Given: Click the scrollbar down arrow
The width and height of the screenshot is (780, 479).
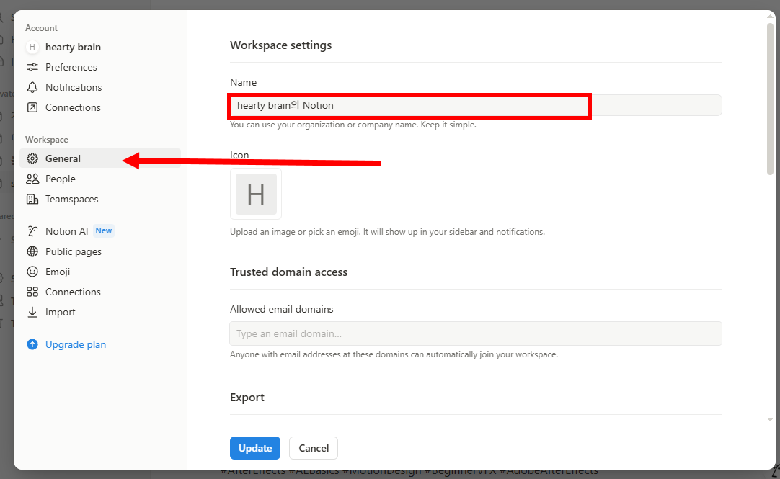Looking at the screenshot, I should pyautogui.click(x=770, y=420).
